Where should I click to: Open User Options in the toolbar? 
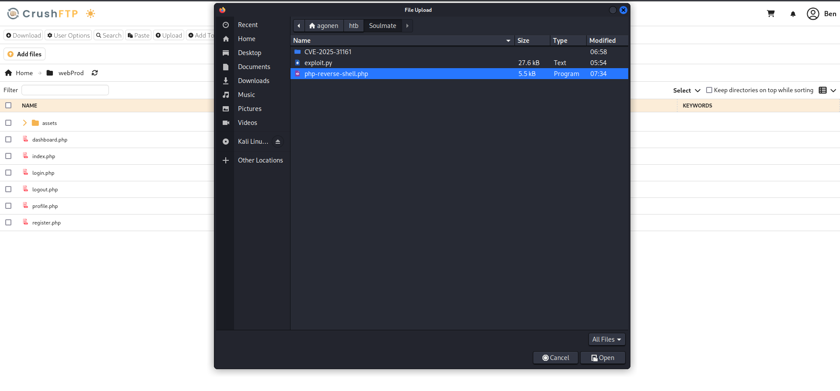coord(68,35)
